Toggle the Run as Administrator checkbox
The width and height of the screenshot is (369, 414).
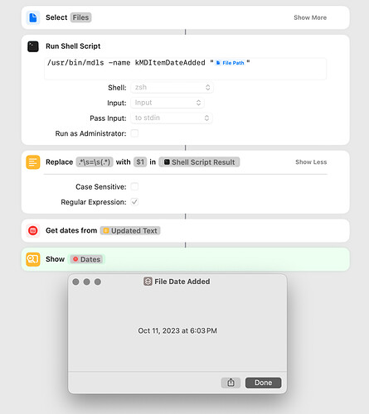coord(134,133)
